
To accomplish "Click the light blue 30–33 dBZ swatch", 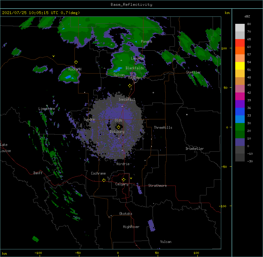I will click(x=240, y=119).
